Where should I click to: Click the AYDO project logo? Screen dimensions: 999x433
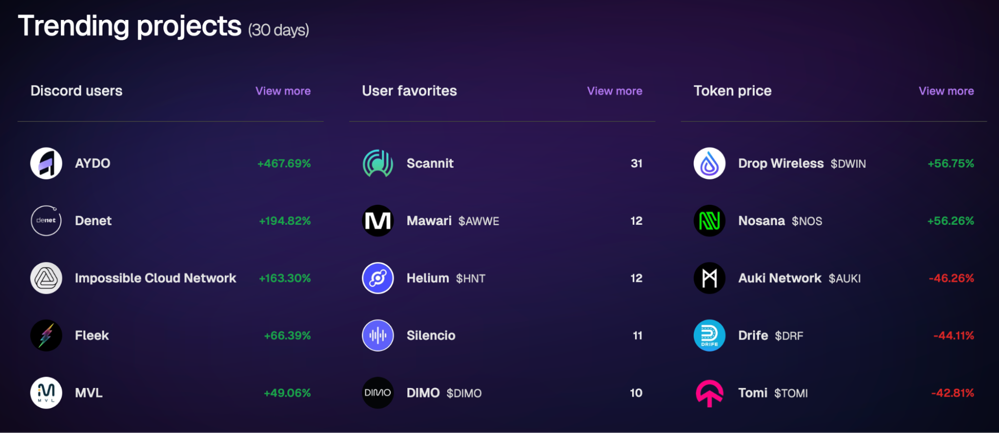click(x=46, y=163)
